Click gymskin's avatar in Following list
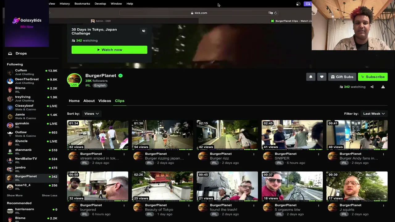Image resolution: width=395 pixels, height=222 pixels. tap(10, 125)
